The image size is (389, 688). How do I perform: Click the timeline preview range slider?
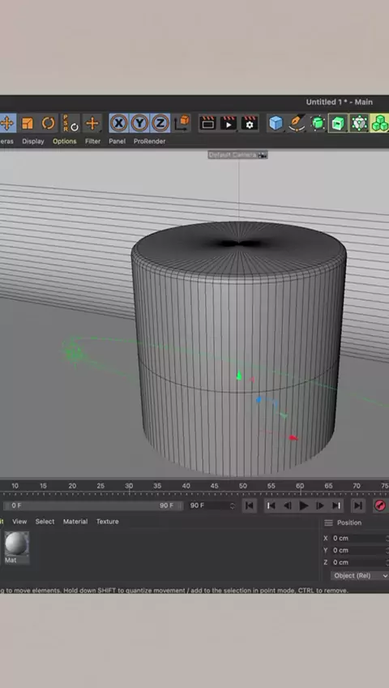point(92,505)
